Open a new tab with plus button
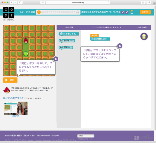This screenshot has width=156, height=143. [154, 3]
